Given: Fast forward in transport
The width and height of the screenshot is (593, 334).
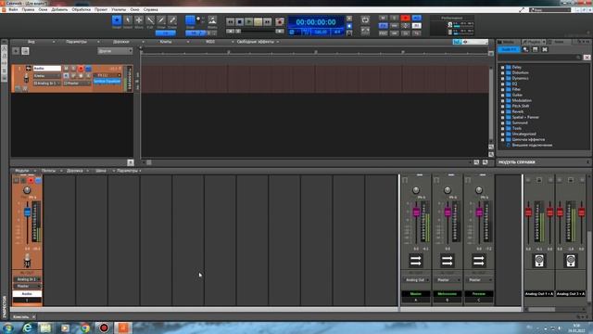Looking at the screenshot, I should click(x=267, y=22).
